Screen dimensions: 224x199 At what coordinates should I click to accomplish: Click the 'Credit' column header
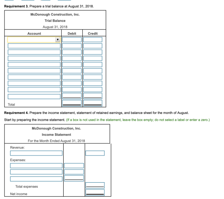(x=93, y=34)
